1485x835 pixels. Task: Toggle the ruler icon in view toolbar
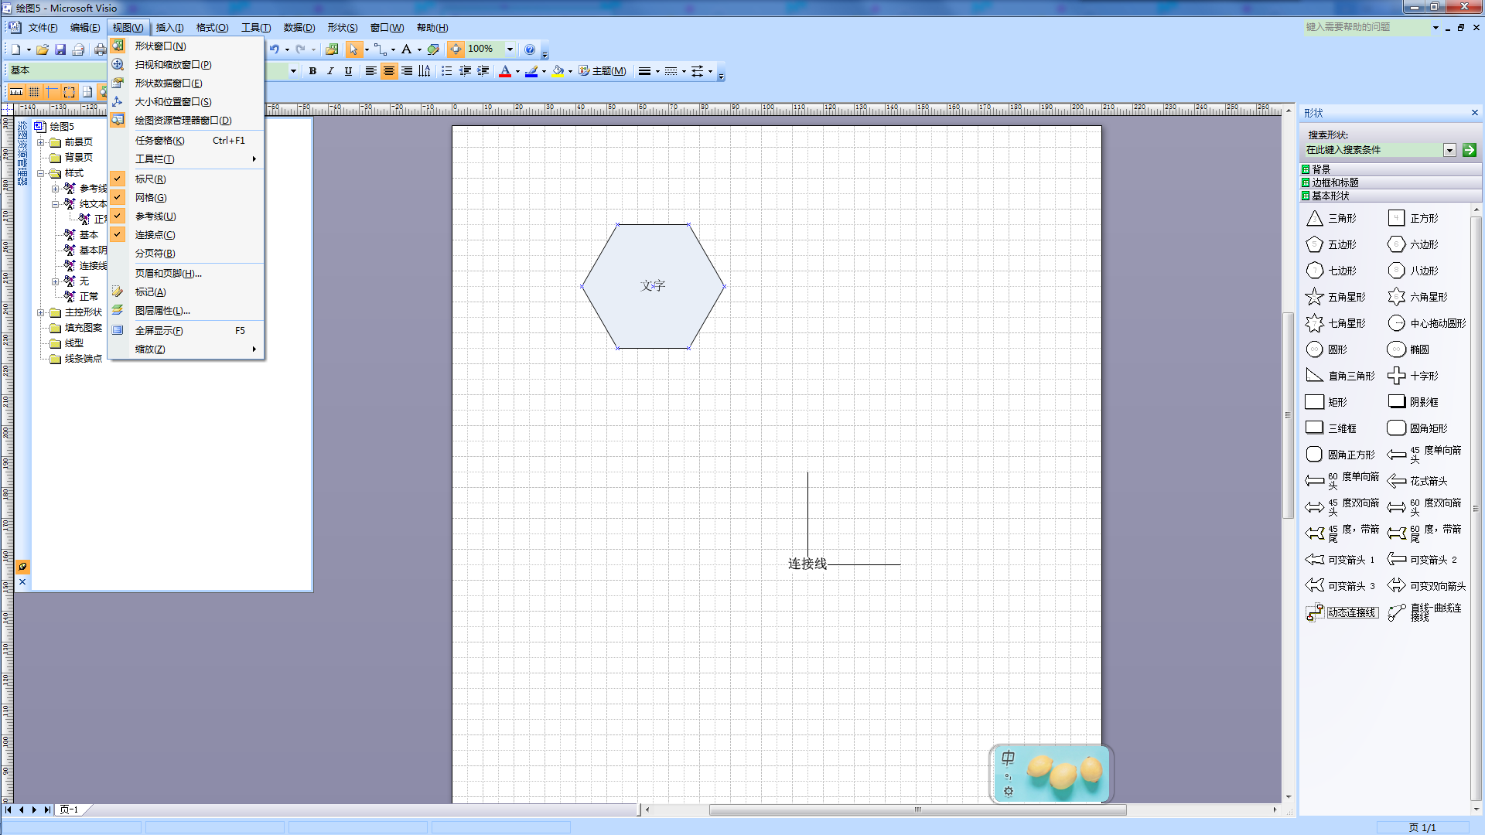[16, 92]
